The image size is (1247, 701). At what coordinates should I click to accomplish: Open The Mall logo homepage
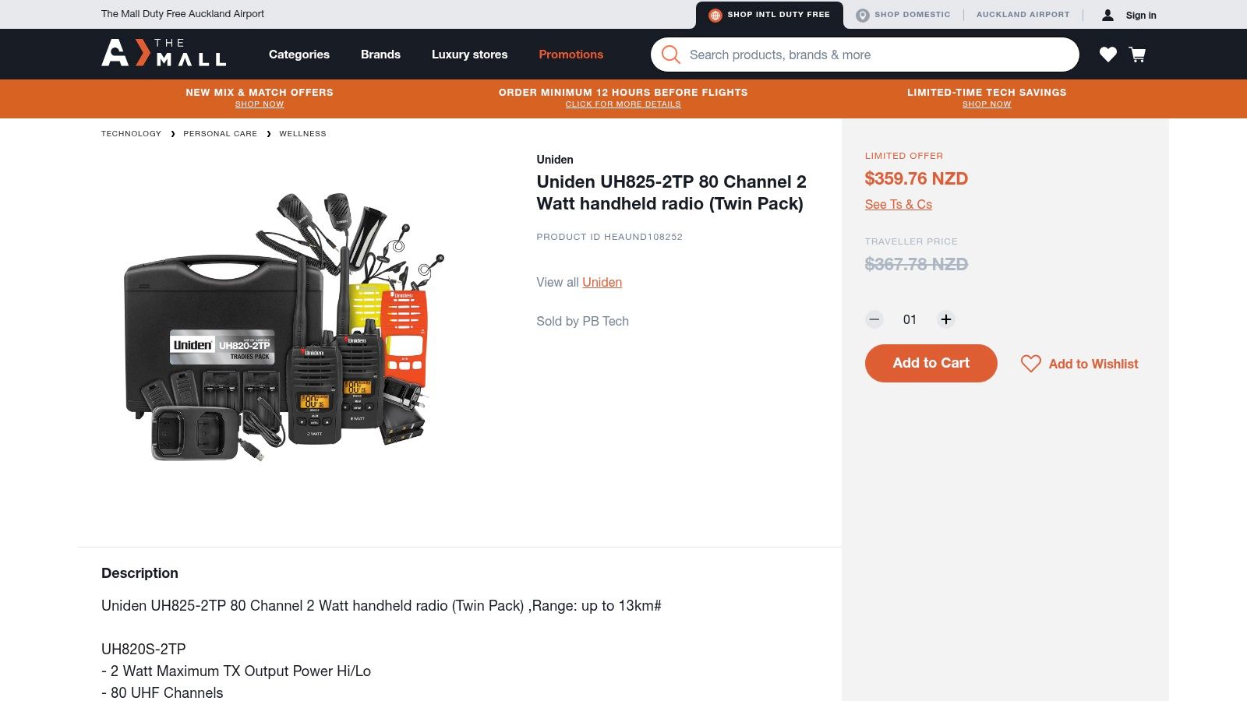pos(164,53)
